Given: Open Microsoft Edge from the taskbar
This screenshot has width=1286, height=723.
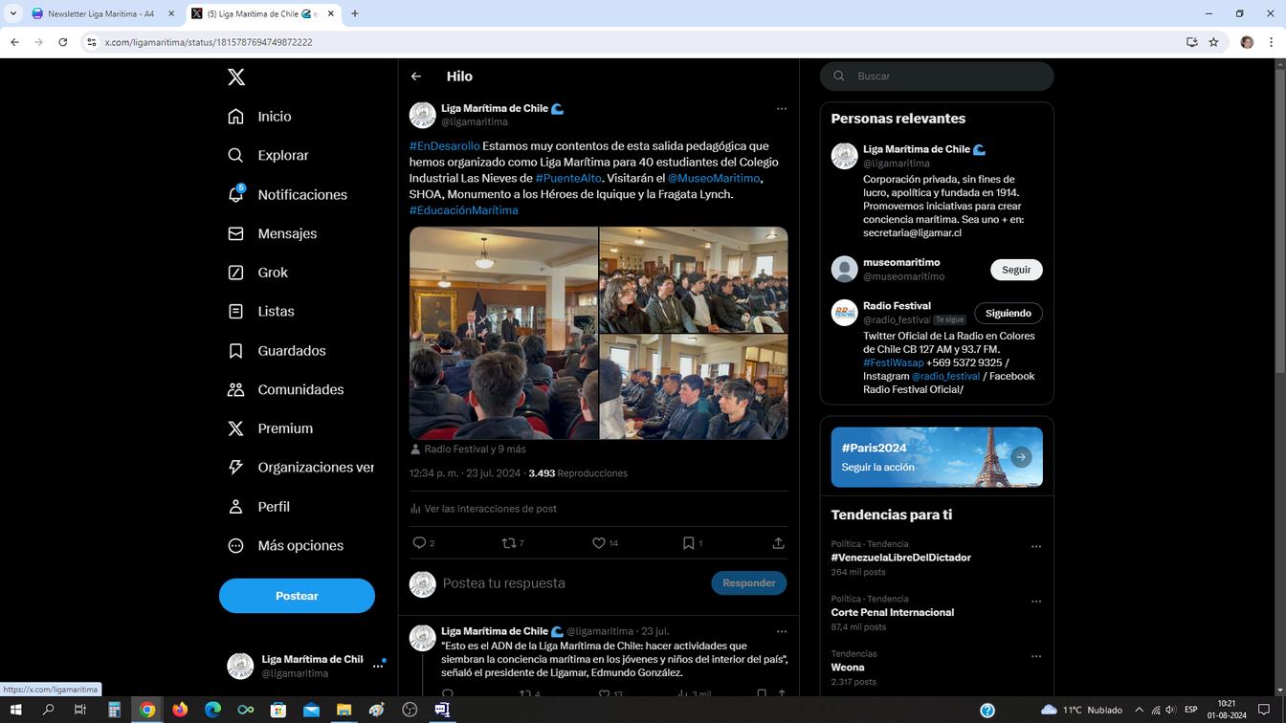Looking at the screenshot, I should click(x=212, y=710).
